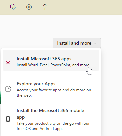Viewport: 122px width, 136px height.
Task: Choose Install Microsoft 365 apps
Action: tap(51, 60)
